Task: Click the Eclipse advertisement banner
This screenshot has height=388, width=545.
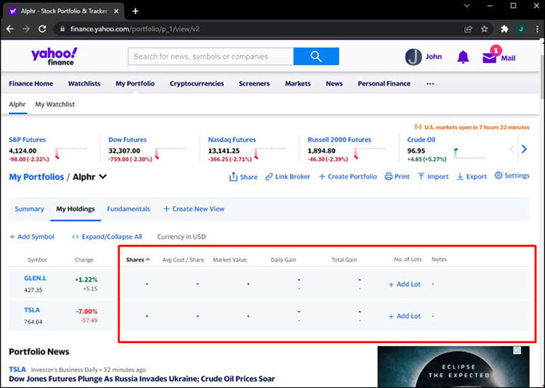Action: pos(453,367)
